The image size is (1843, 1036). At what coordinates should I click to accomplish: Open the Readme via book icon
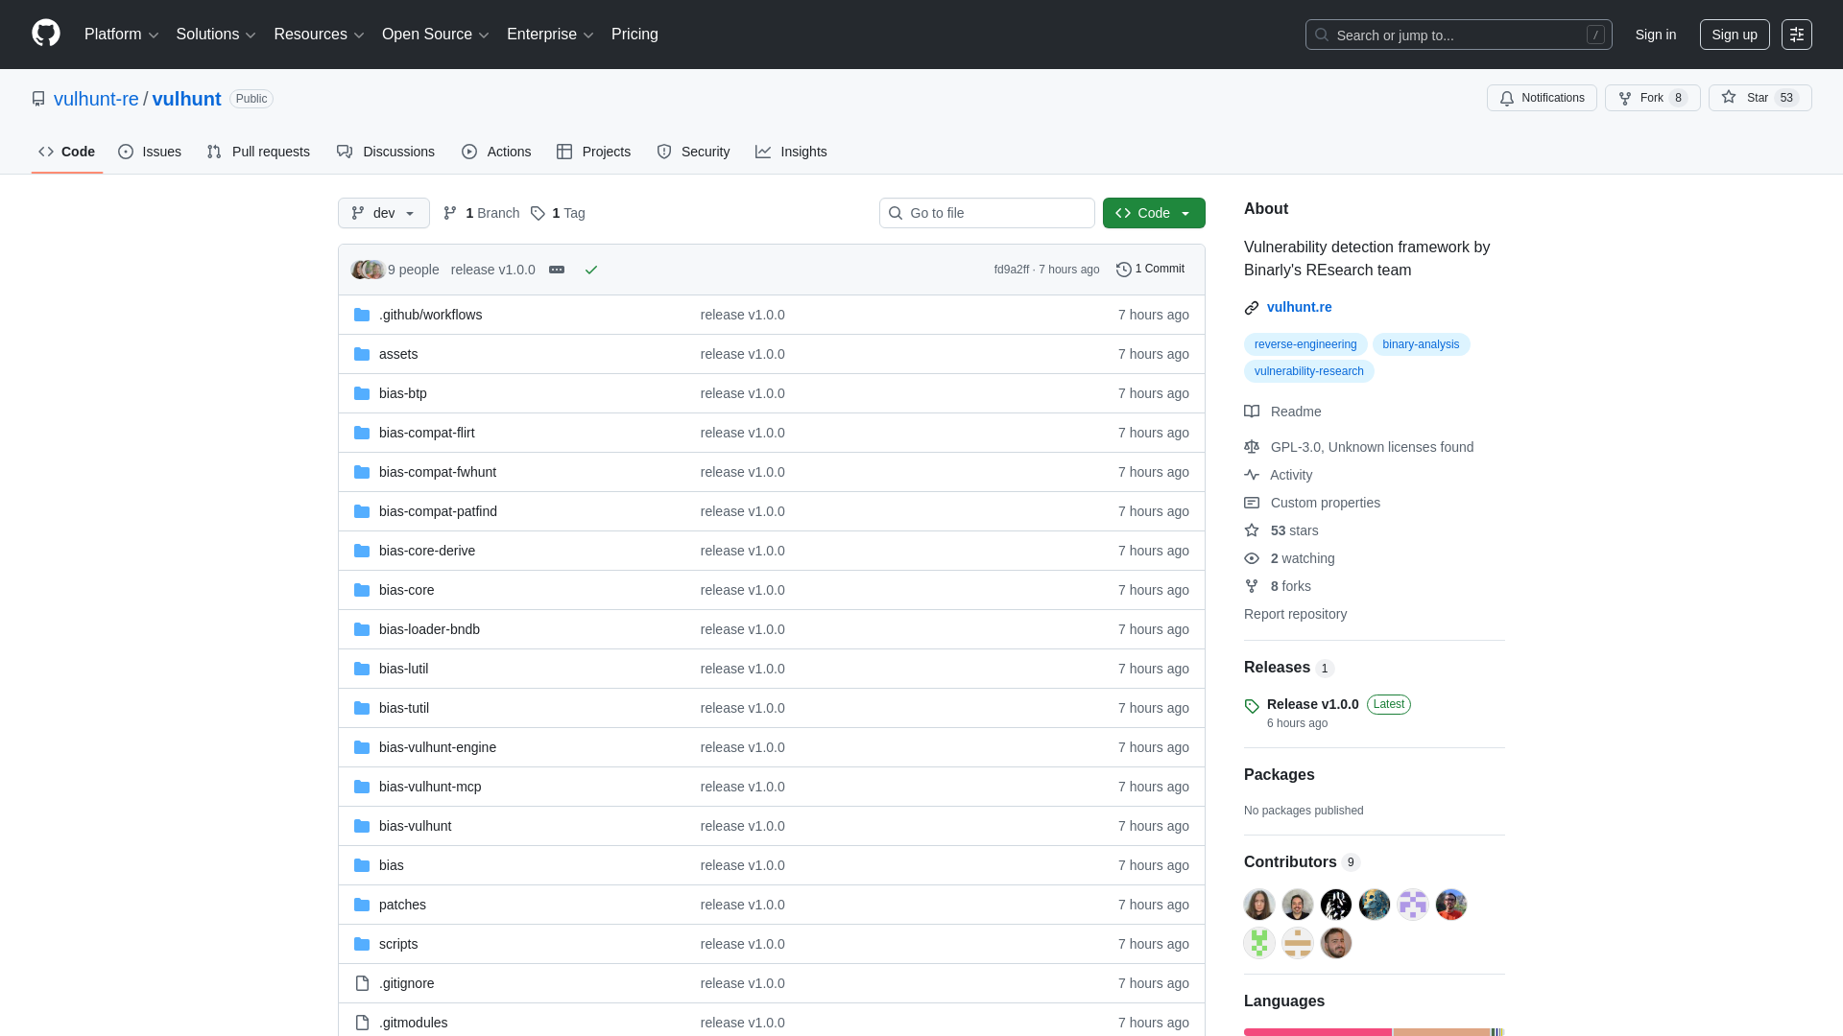1252,412
